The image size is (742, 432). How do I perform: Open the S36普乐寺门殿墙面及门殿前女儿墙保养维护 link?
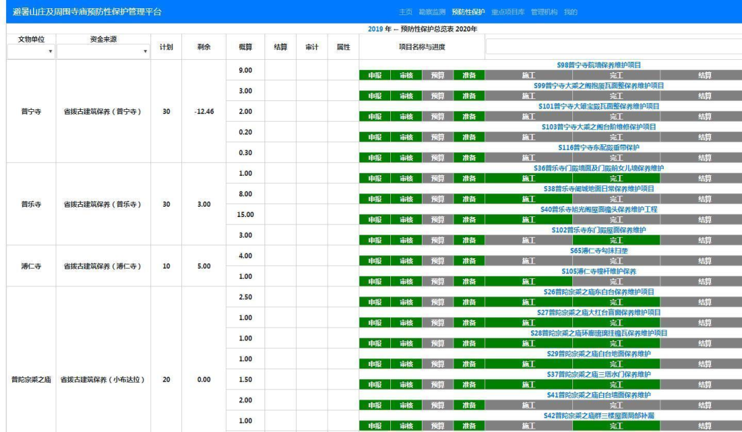pyautogui.click(x=598, y=168)
